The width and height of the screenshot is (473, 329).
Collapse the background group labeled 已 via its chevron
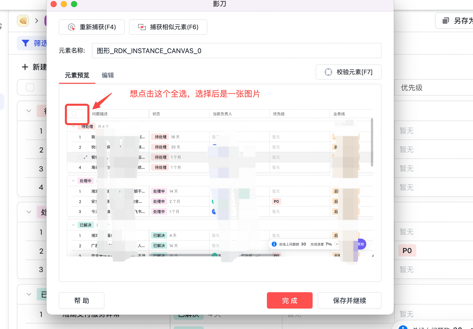[x=29, y=294]
